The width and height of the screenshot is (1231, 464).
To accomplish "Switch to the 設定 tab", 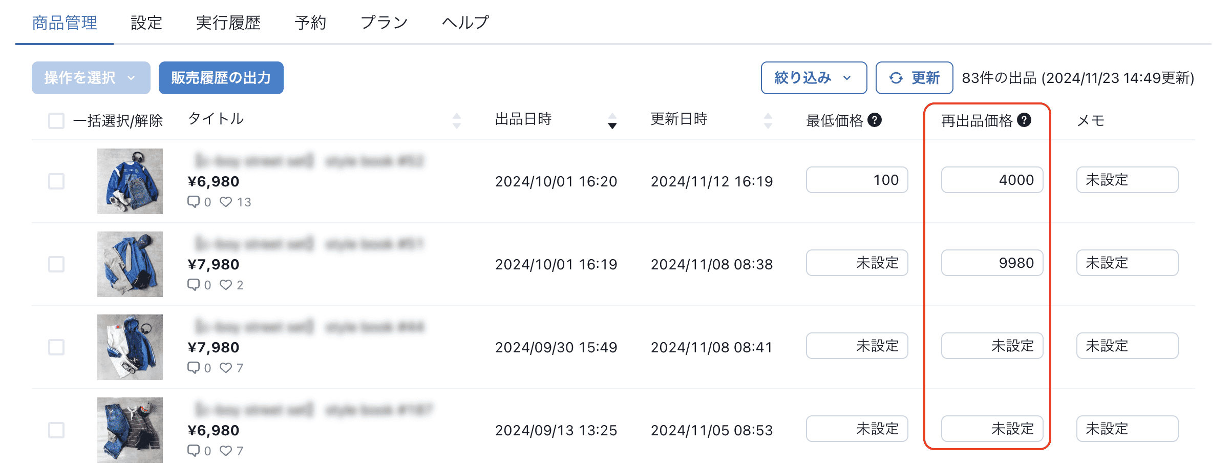I will (146, 23).
